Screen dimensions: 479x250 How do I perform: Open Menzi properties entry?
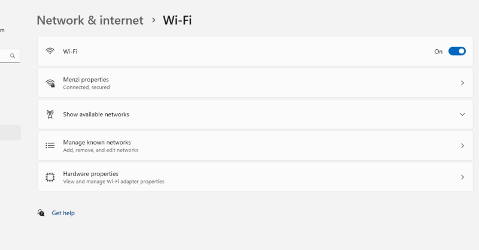[86, 80]
